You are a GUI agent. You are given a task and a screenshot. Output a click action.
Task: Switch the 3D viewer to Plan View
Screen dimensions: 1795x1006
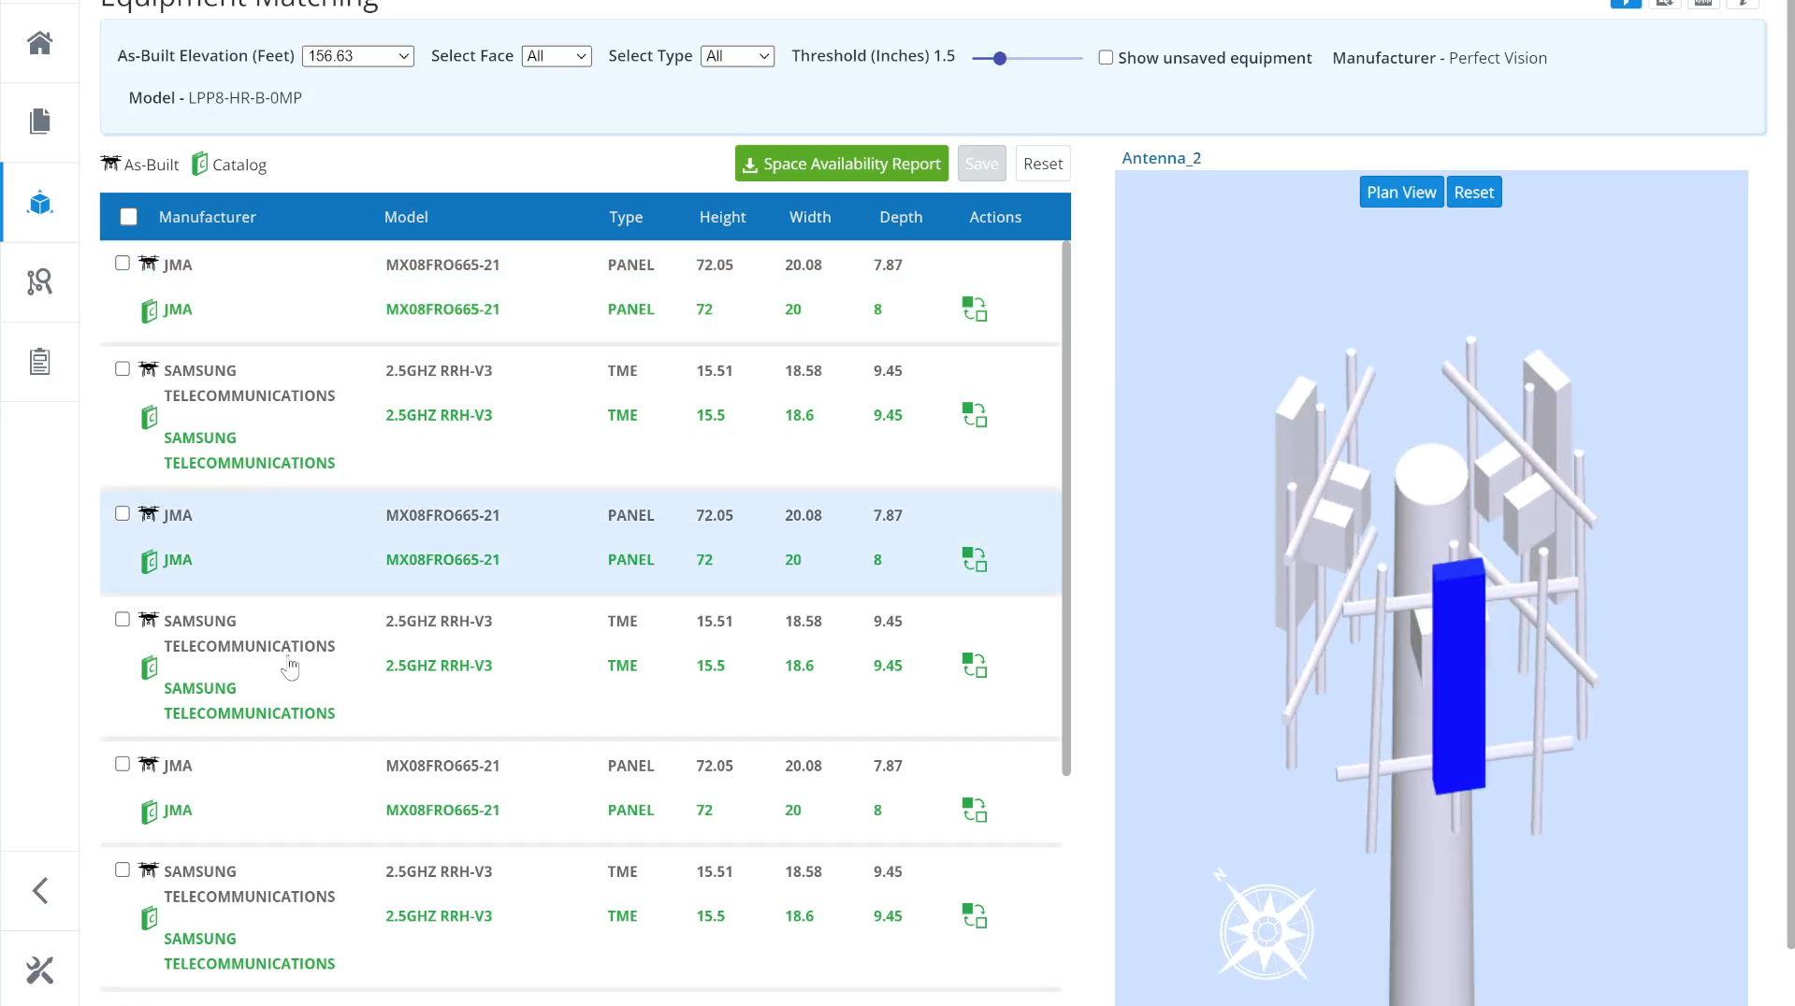click(1401, 193)
